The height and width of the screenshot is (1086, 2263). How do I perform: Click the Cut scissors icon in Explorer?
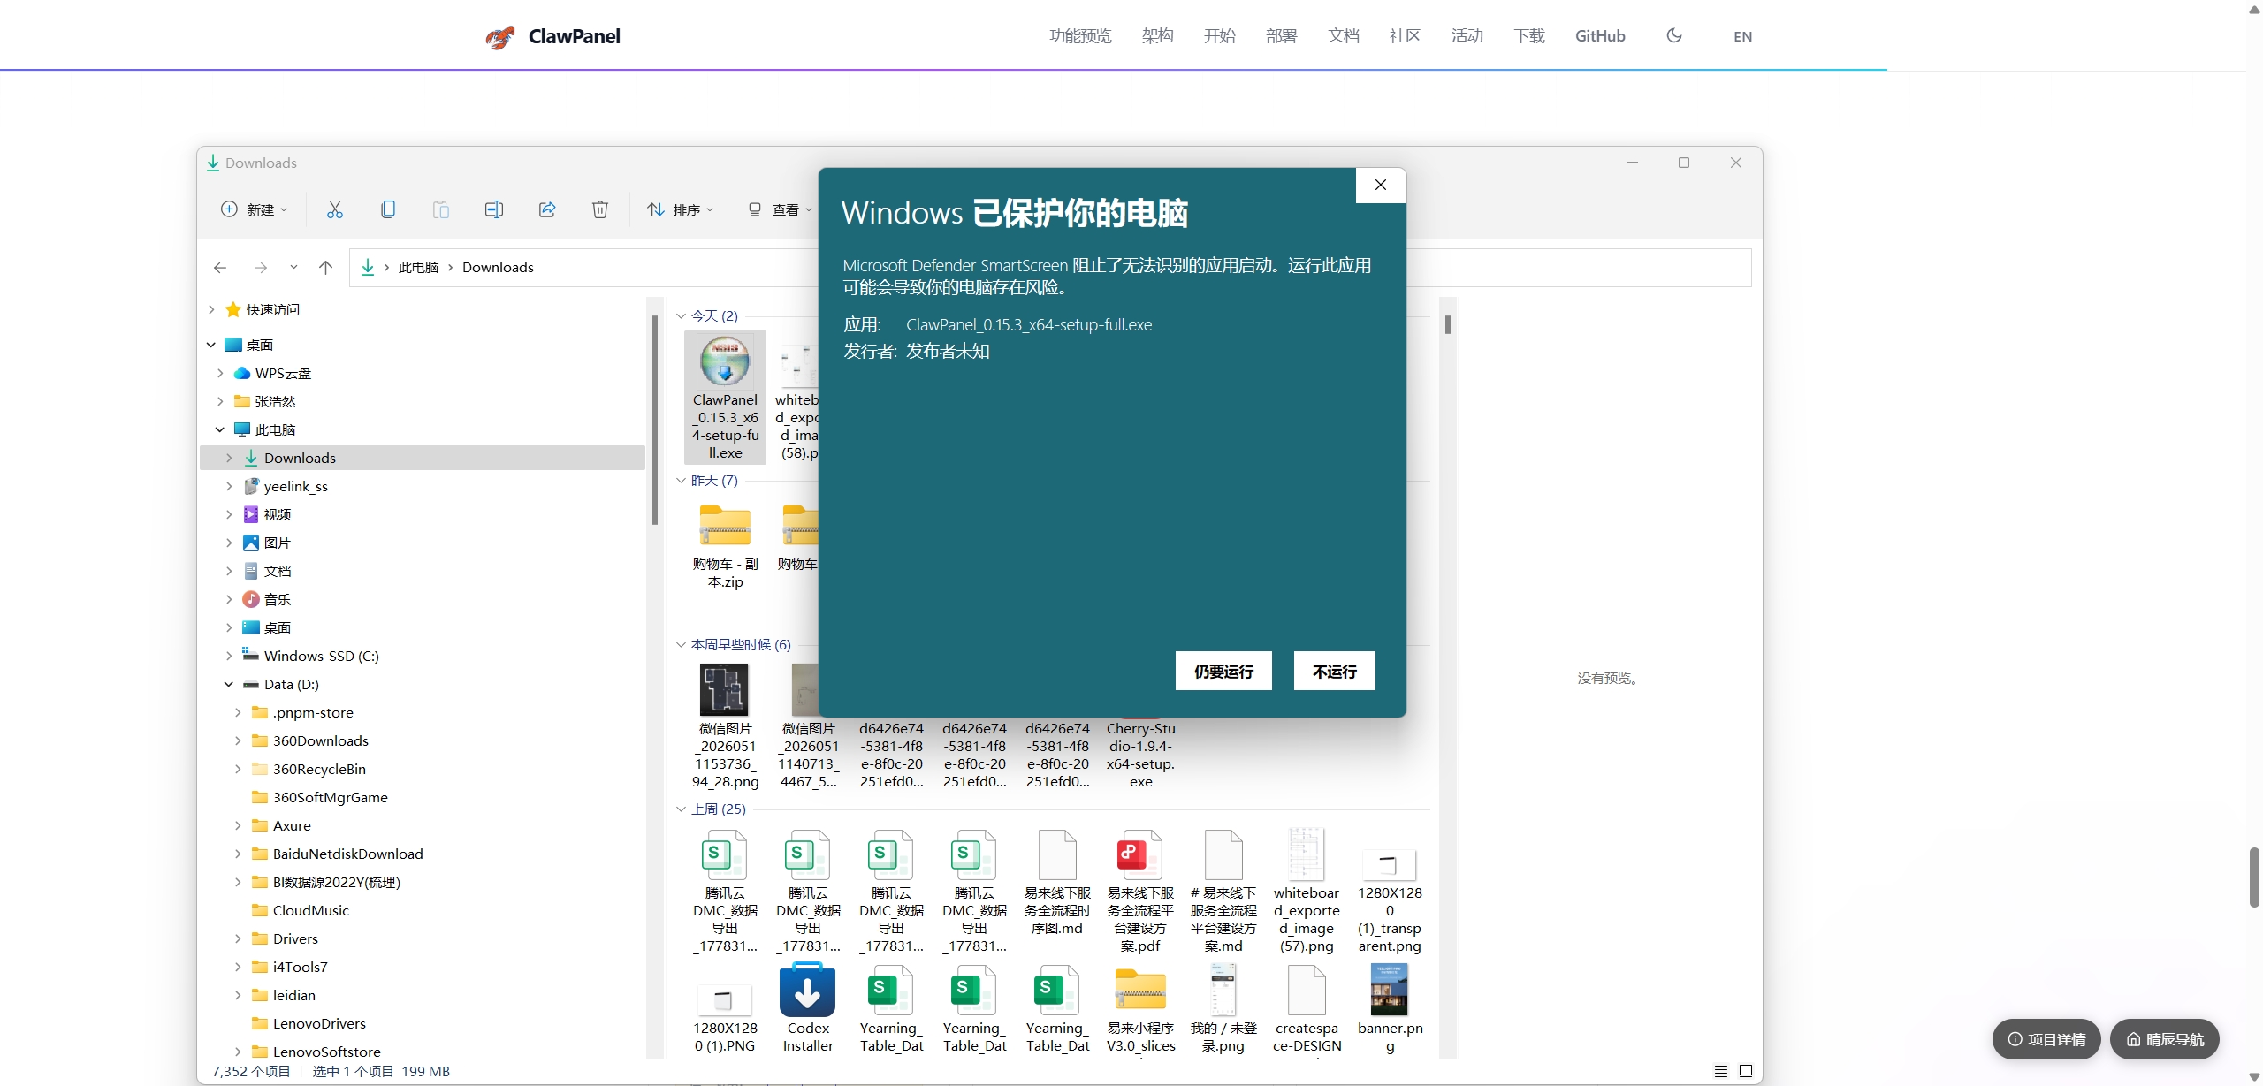pos(334,209)
